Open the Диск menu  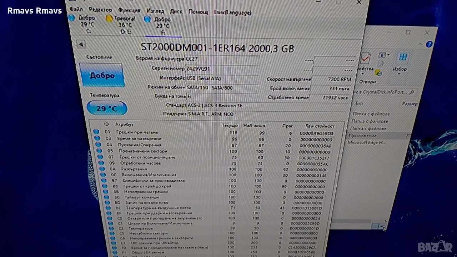click(176, 11)
